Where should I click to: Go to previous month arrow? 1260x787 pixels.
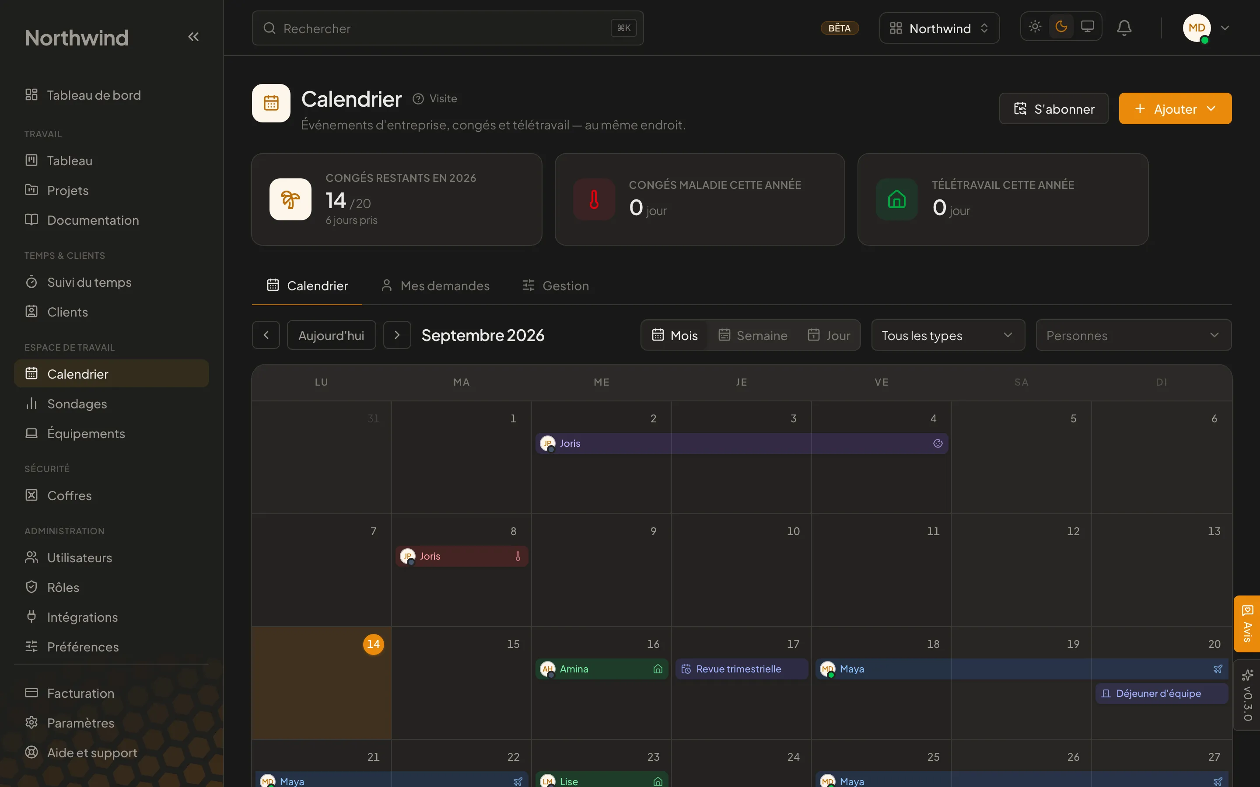[266, 335]
